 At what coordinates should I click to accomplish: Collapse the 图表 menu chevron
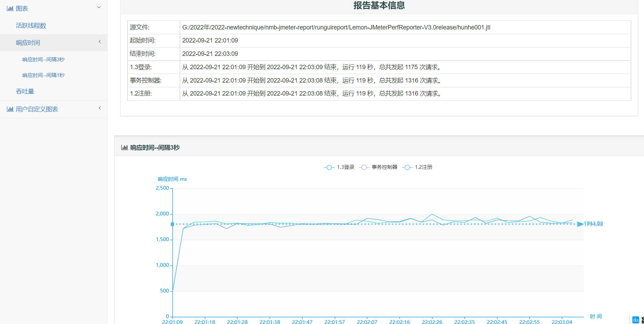click(99, 7)
